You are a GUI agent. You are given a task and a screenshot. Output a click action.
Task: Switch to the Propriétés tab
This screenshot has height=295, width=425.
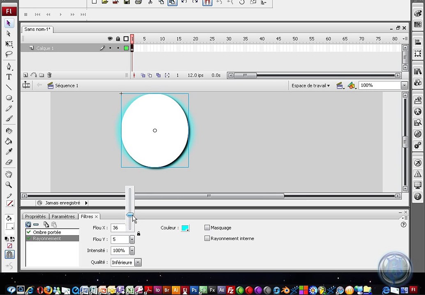click(35, 216)
